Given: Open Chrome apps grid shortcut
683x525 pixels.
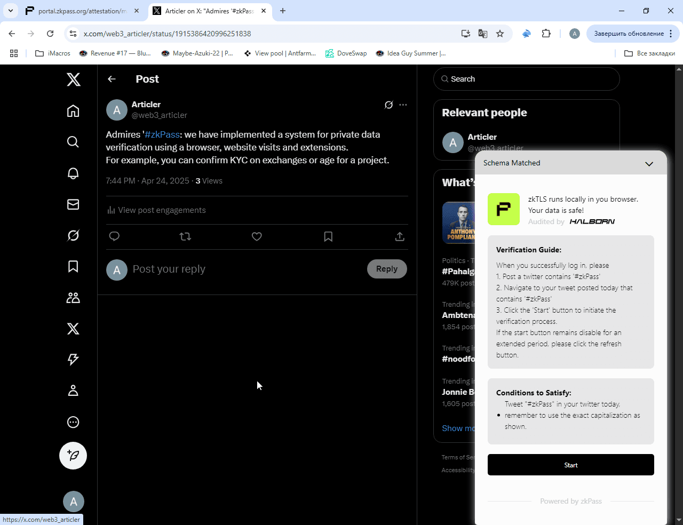Looking at the screenshot, I should pos(14,53).
